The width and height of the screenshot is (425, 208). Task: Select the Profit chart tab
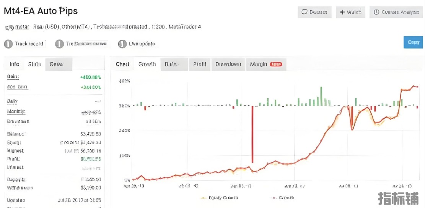pos(200,64)
